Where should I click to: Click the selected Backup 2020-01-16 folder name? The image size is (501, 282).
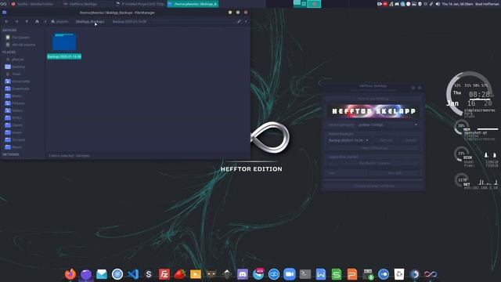[64, 56]
